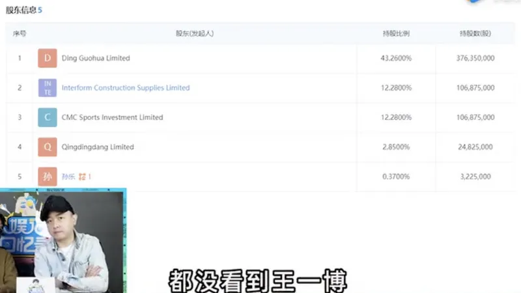Click the 3,225,000 shares cell
Image resolution: width=521 pixels, height=293 pixels.
point(475,176)
